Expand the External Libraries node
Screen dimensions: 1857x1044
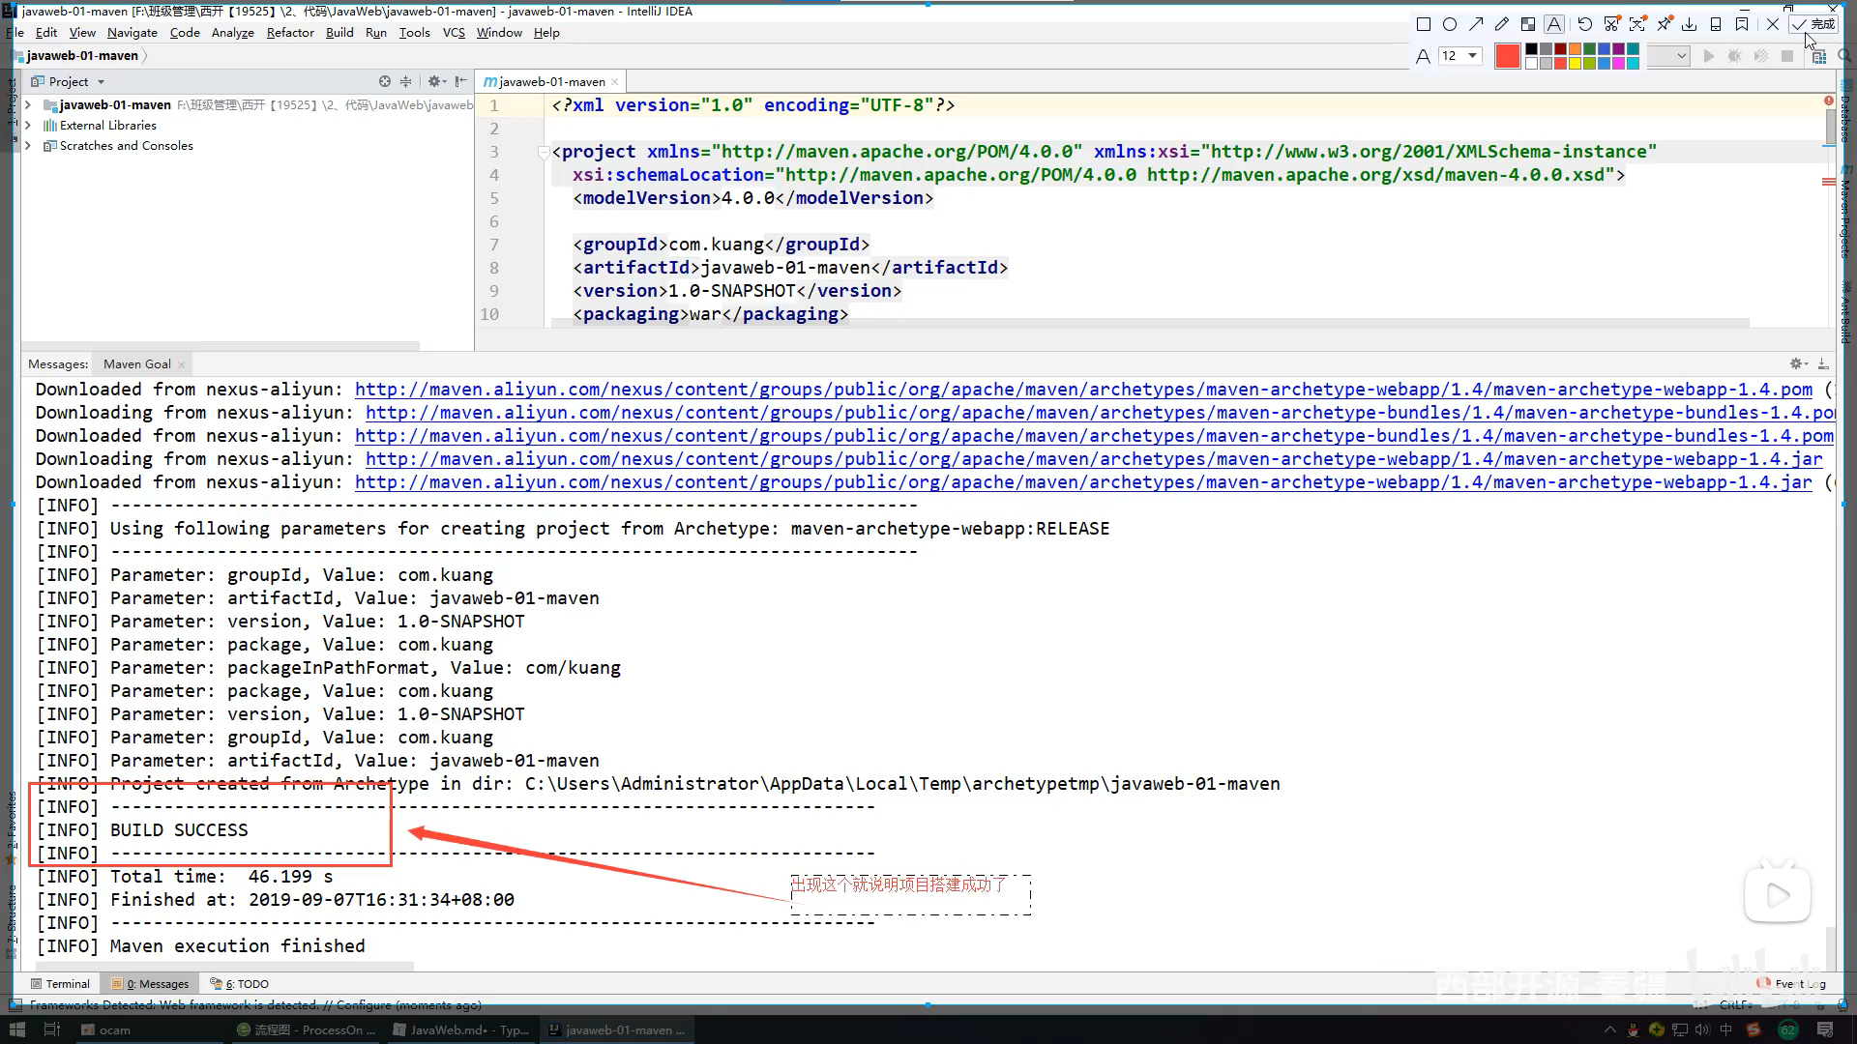(x=28, y=125)
